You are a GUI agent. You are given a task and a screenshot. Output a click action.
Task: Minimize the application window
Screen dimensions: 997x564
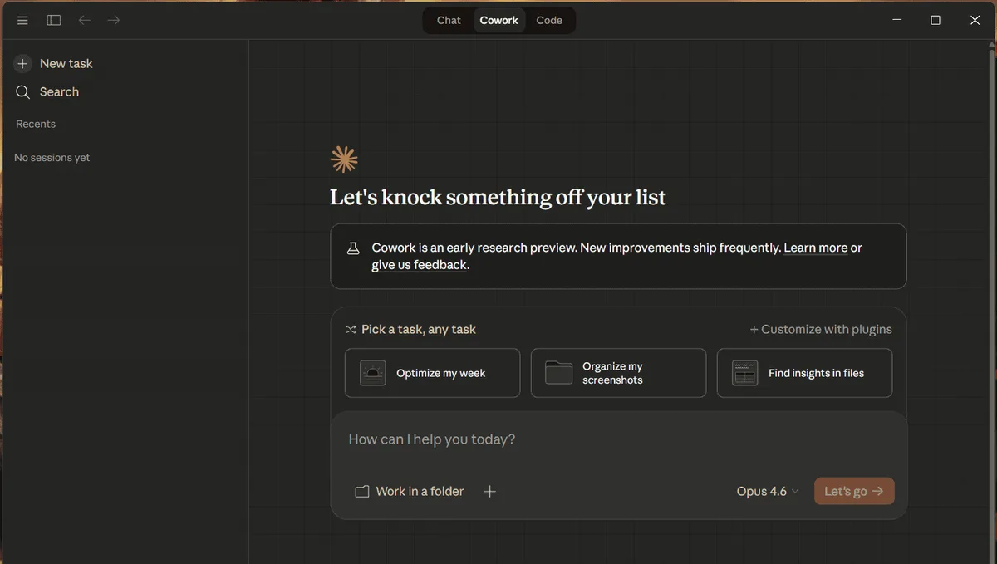pyautogui.click(x=896, y=20)
